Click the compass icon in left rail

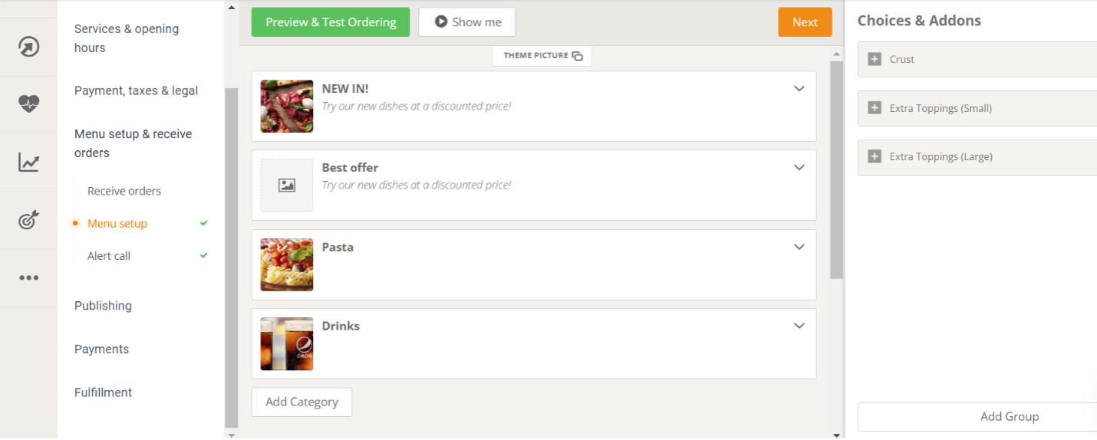[x=28, y=48]
